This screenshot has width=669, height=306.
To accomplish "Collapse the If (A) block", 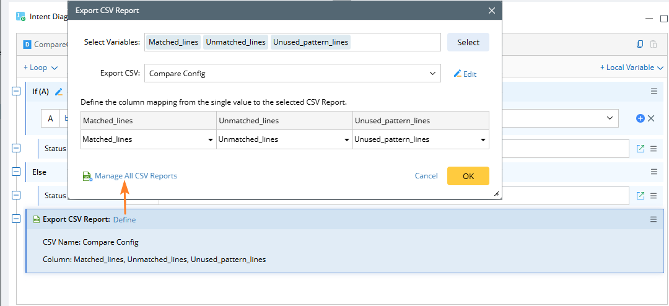I will click(16, 92).
